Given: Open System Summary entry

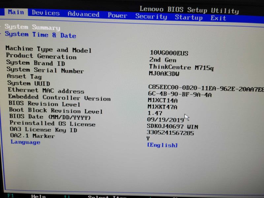Looking at the screenshot, I should tap(32, 27).
